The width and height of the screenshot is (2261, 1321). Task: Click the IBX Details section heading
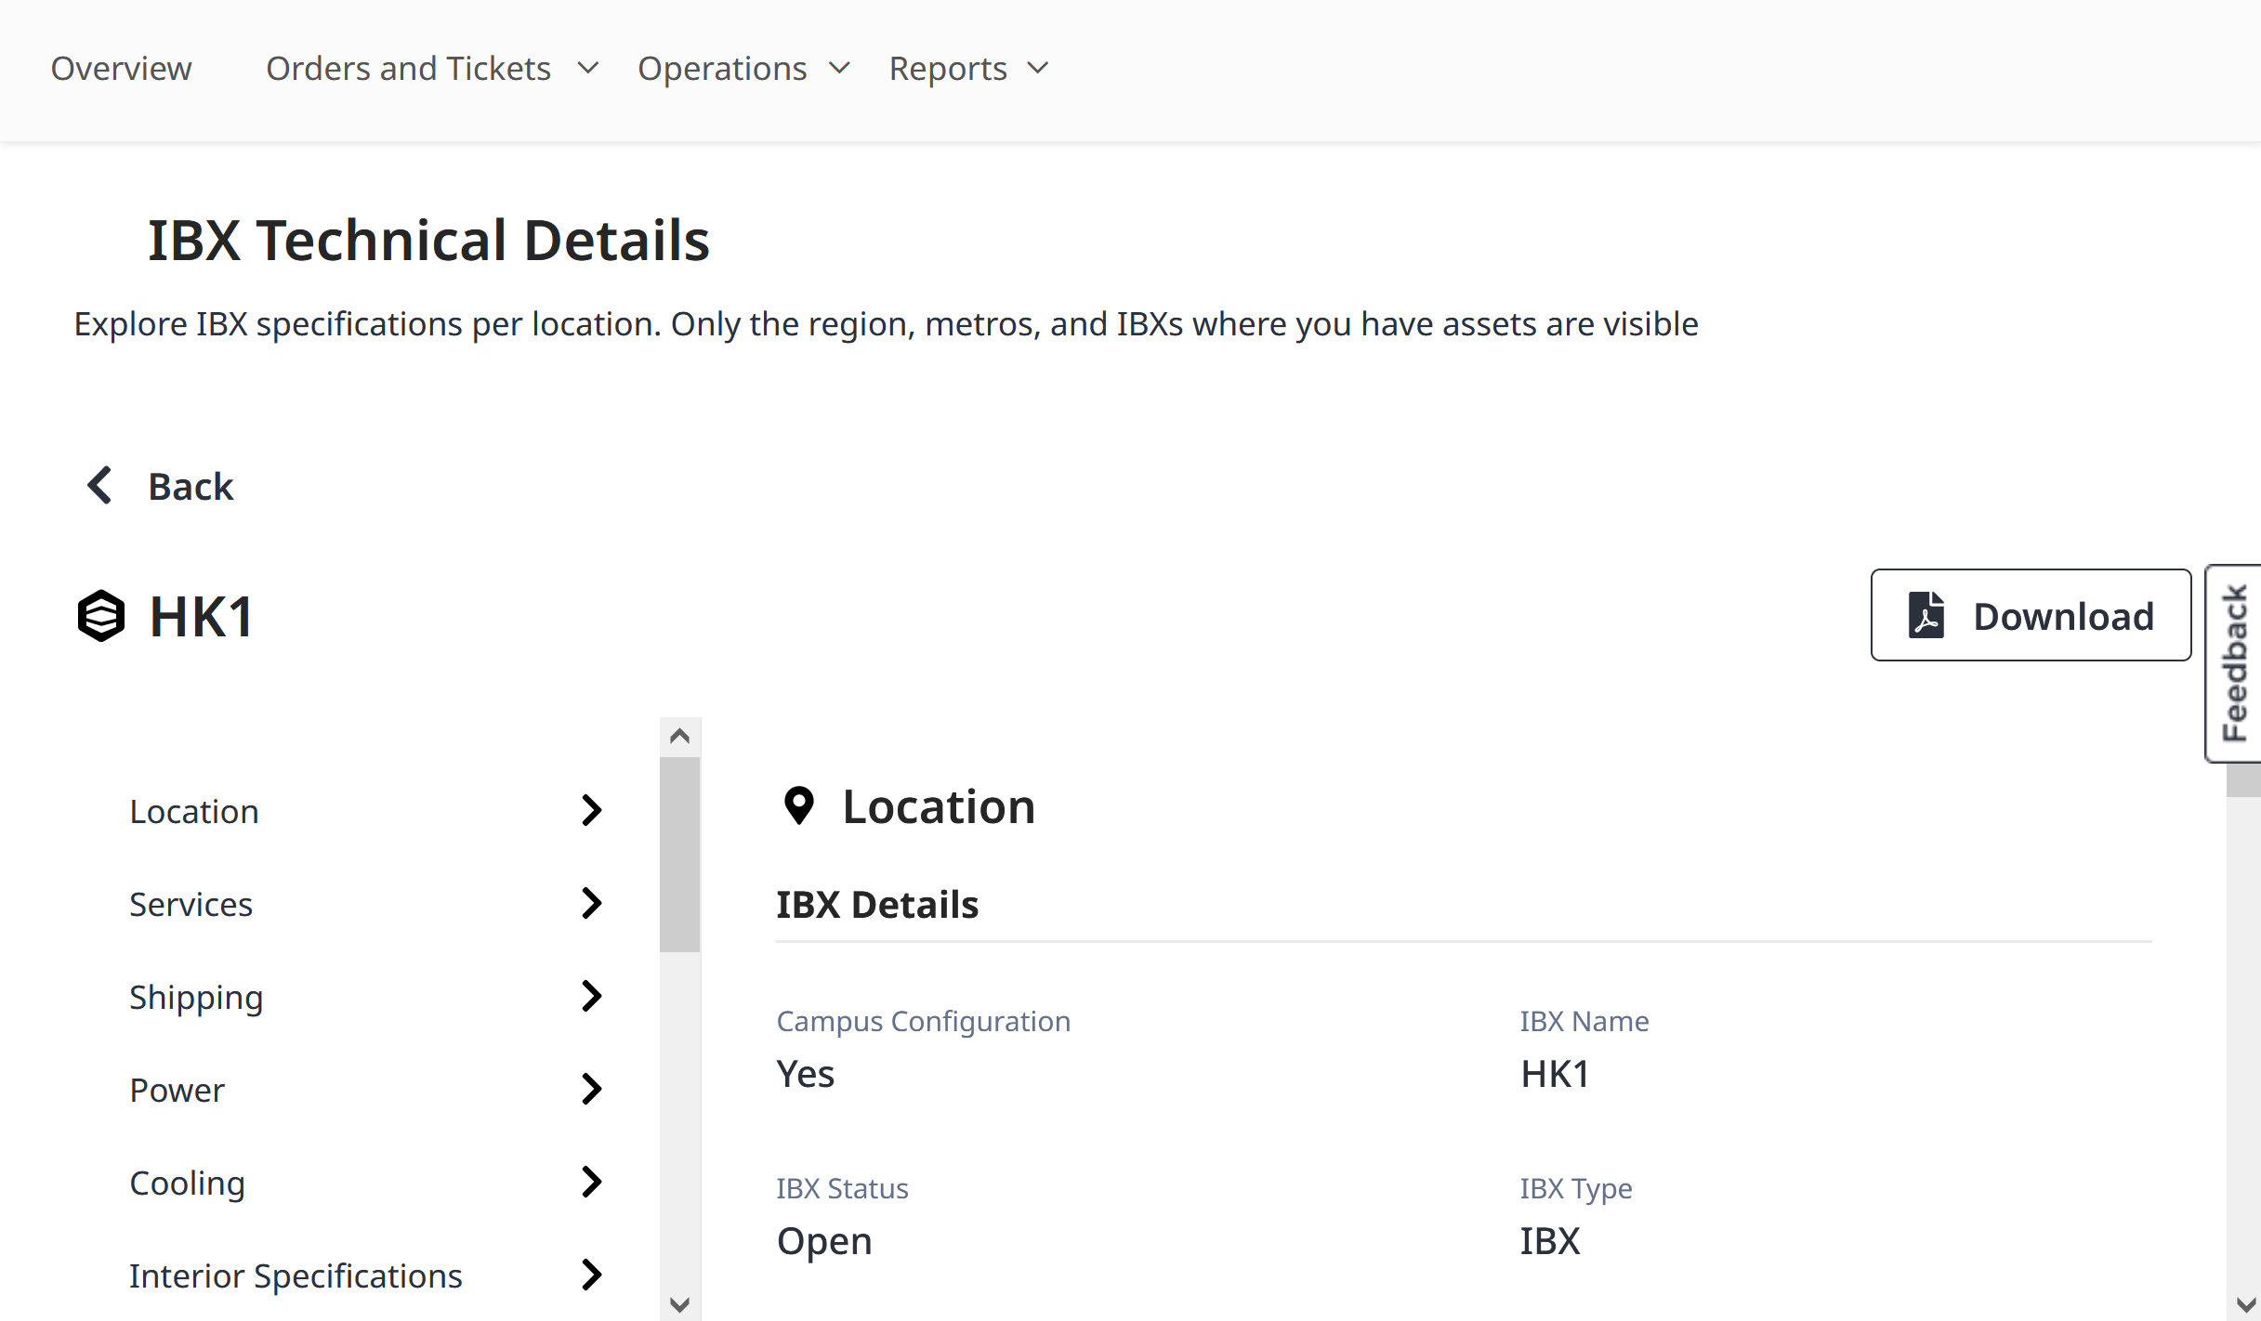coord(877,905)
